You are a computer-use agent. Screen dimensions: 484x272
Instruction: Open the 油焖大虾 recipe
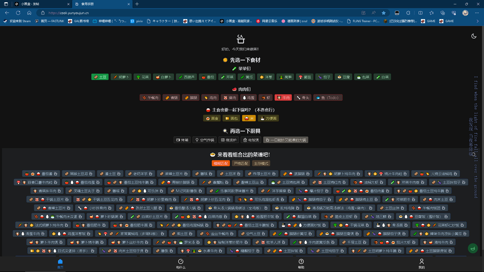tap(368, 182)
